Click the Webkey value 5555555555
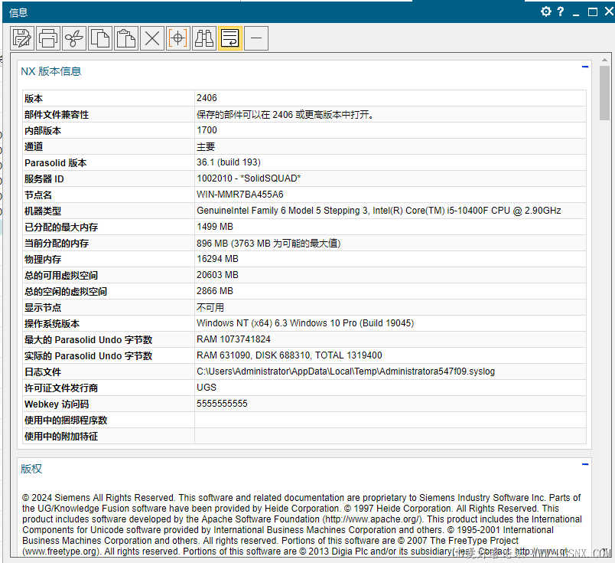 click(x=222, y=404)
